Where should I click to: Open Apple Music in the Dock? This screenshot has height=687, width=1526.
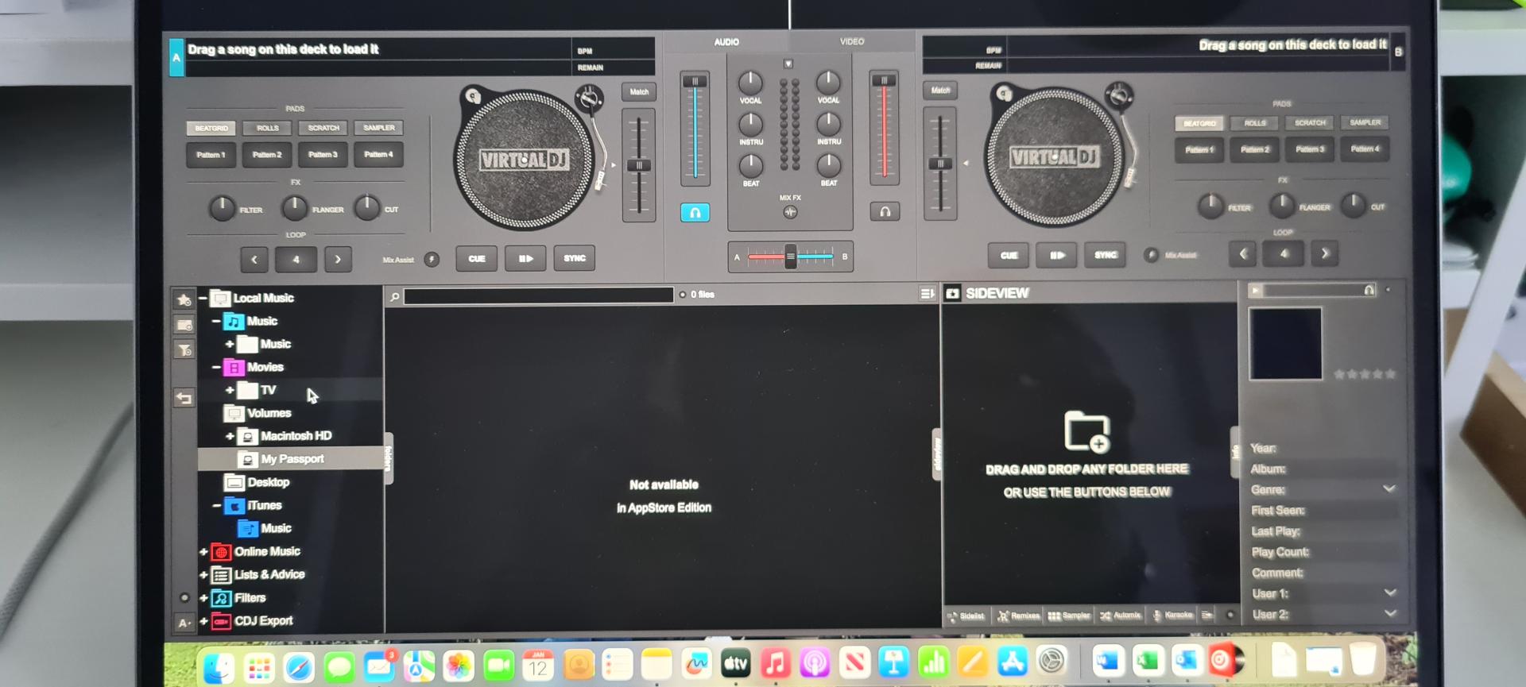click(x=775, y=663)
